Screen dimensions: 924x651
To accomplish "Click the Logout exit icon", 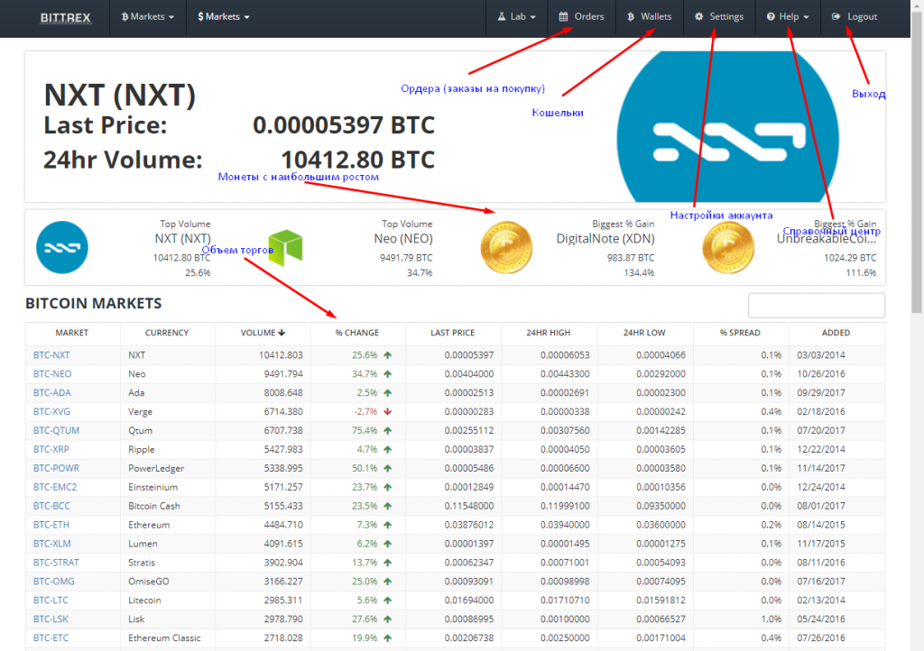I will [836, 16].
